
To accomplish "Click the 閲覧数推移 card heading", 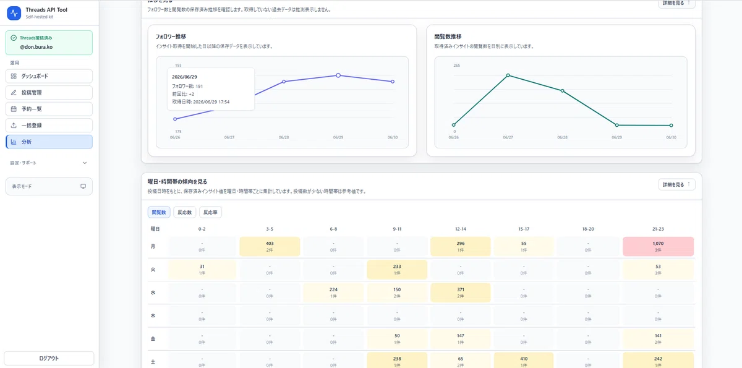I will click(448, 36).
